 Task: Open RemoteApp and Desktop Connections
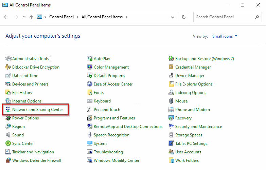tap(128, 127)
